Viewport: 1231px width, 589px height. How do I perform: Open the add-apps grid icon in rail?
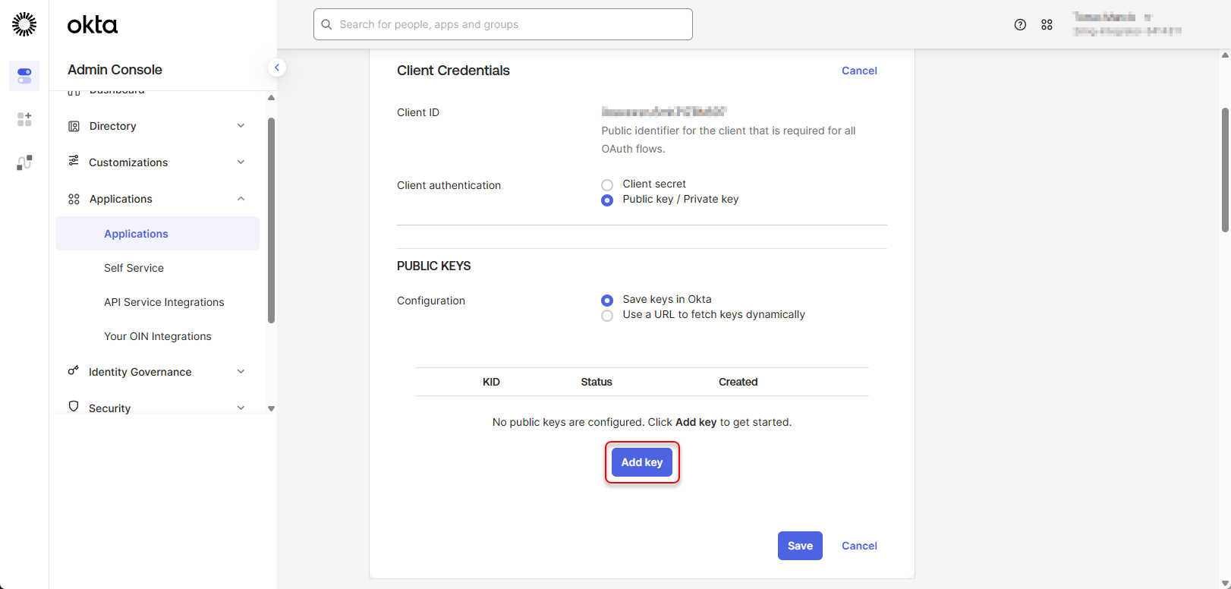24,119
